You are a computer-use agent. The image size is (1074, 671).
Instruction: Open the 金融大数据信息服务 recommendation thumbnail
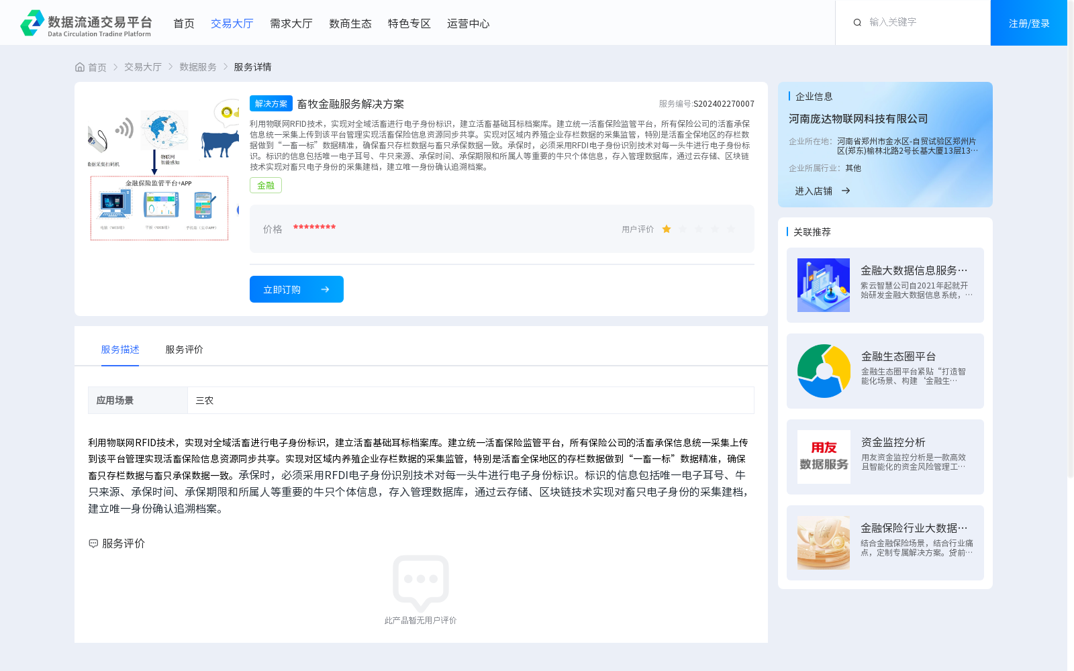(824, 285)
